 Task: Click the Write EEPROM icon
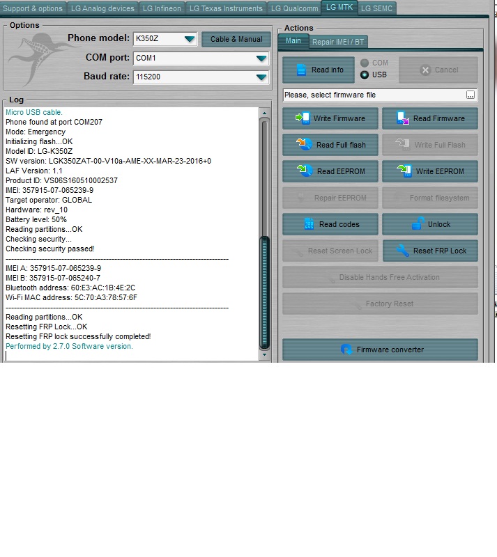pyautogui.click(x=404, y=171)
